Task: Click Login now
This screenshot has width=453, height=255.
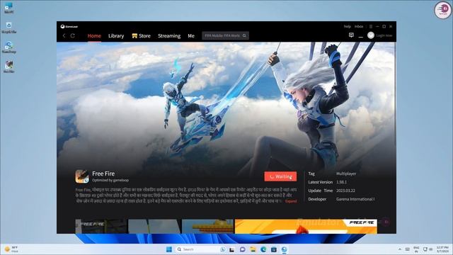Action: [x=384, y=35]
